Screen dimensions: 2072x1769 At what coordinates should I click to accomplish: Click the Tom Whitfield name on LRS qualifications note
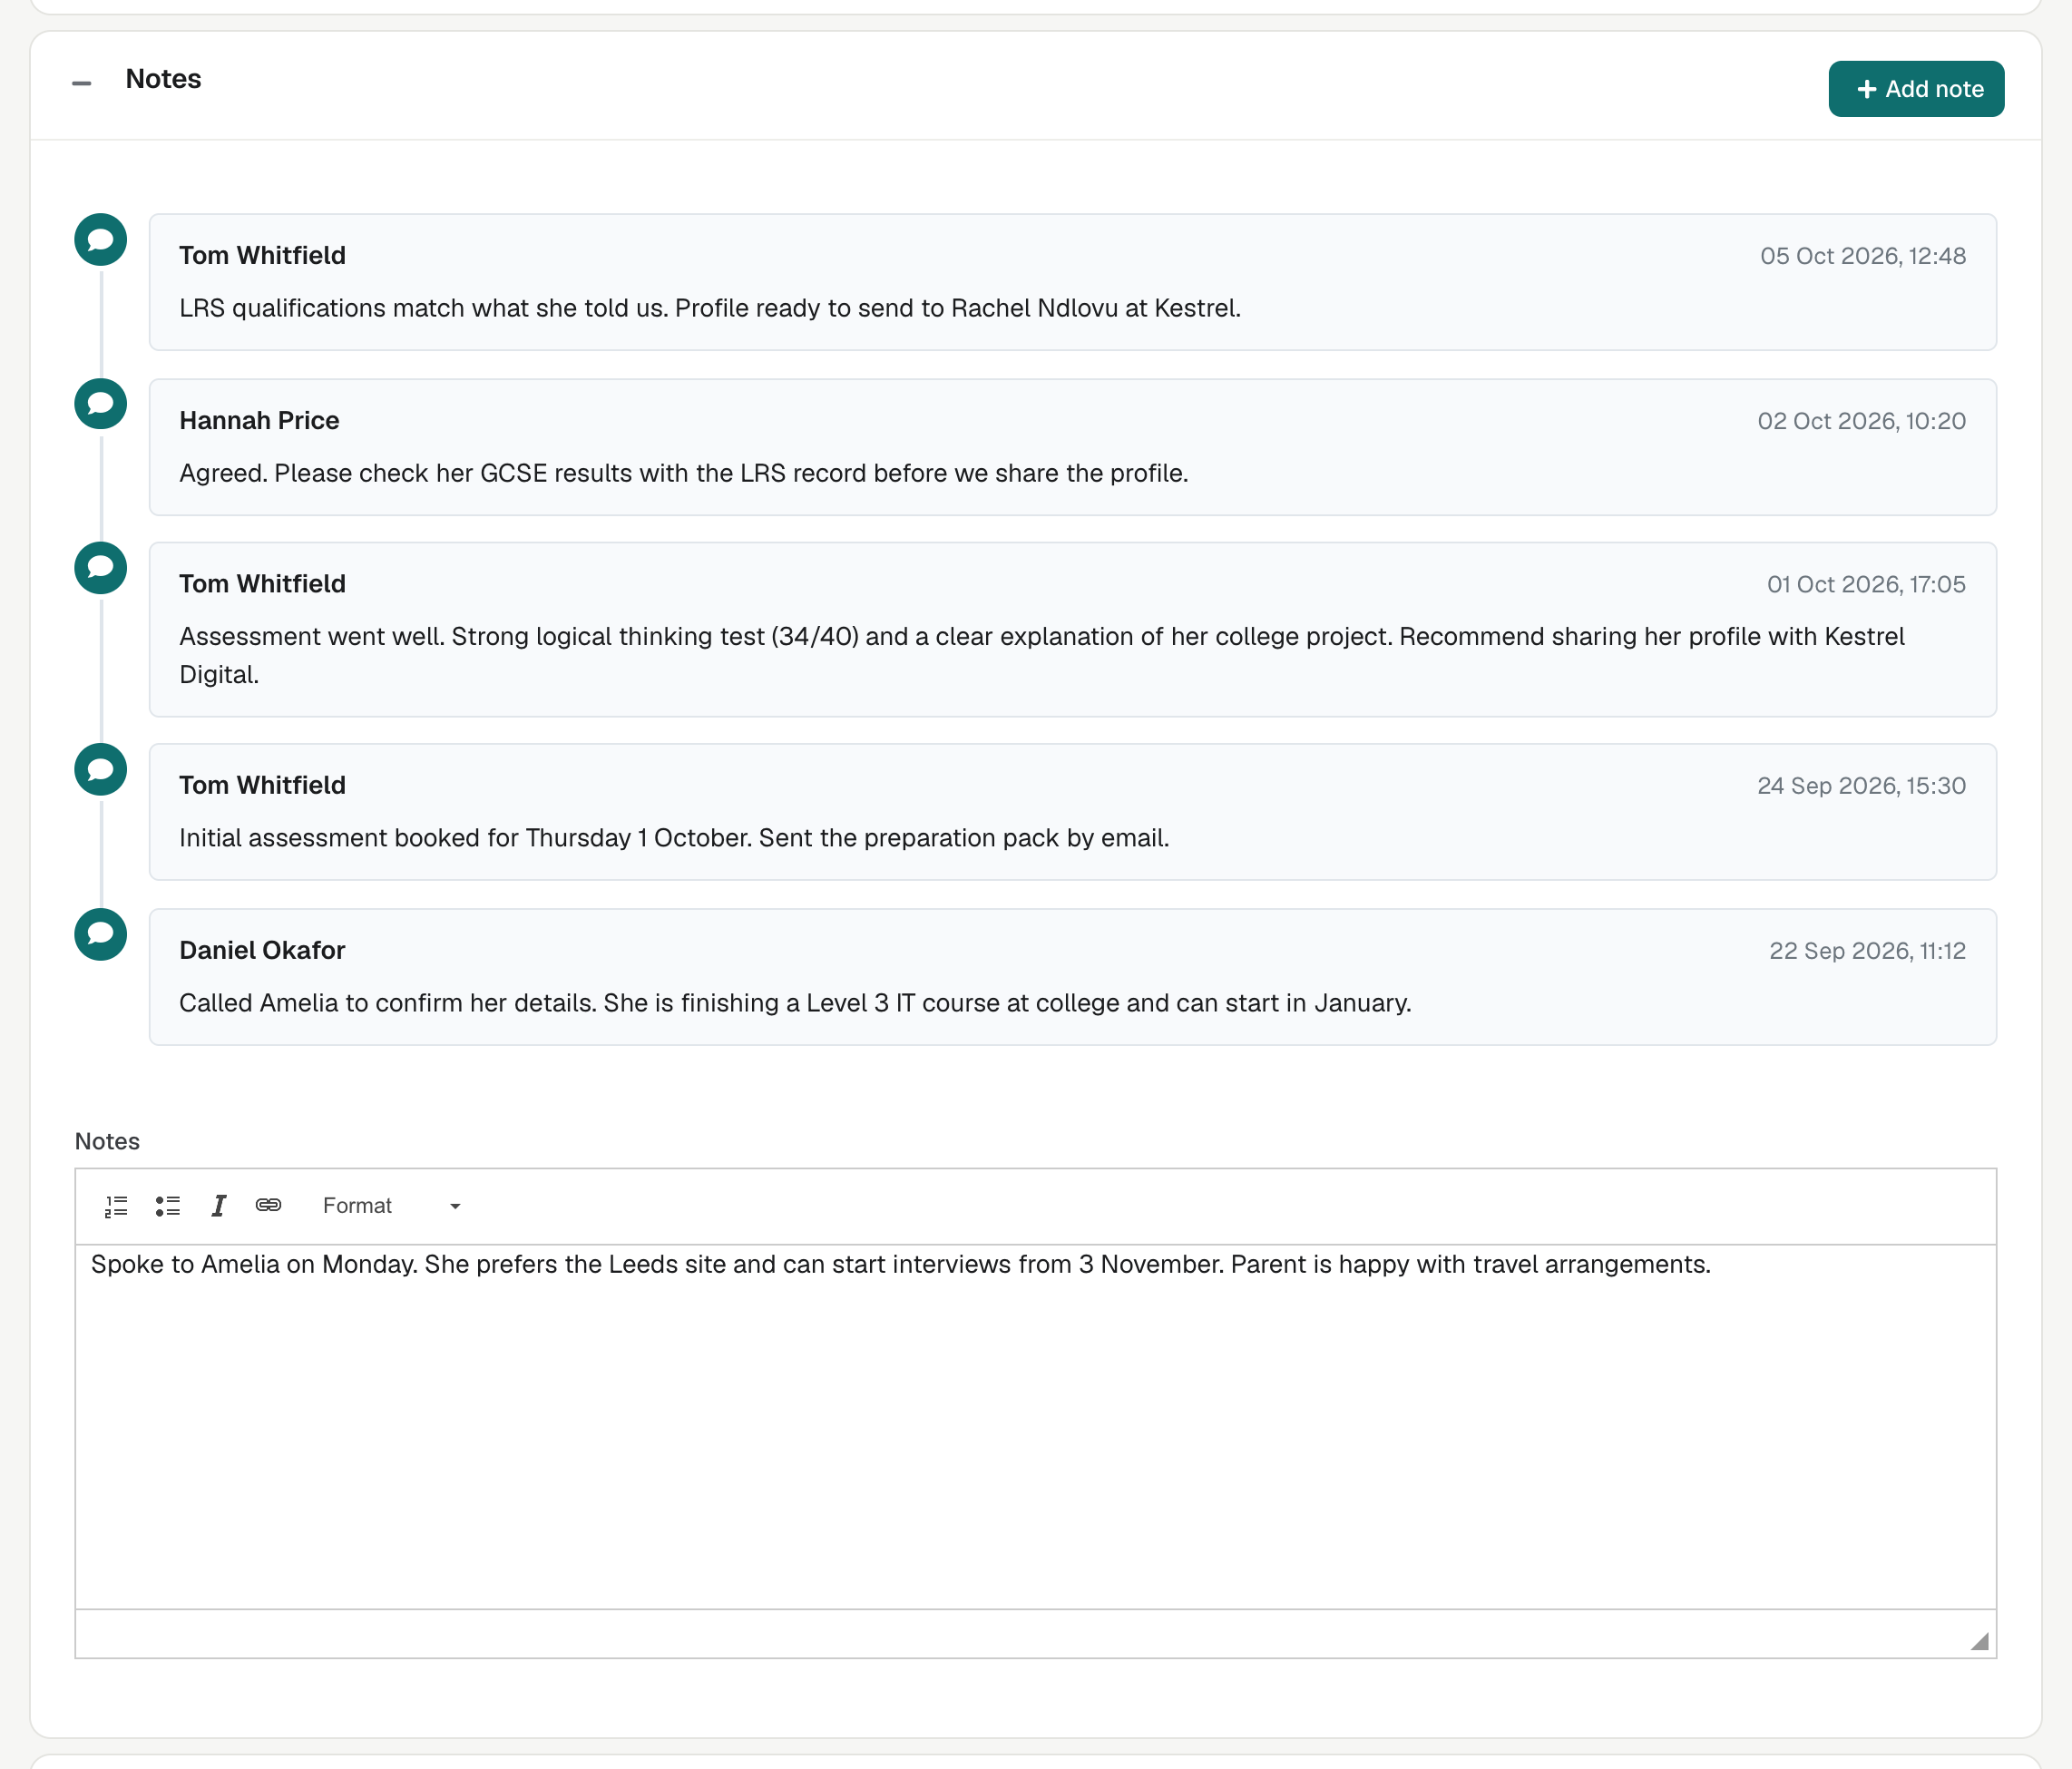coord(262,256)
